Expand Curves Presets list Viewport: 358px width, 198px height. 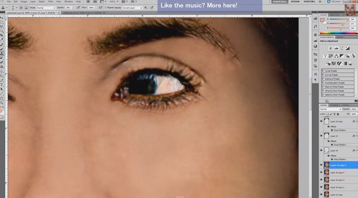point(323,75)
